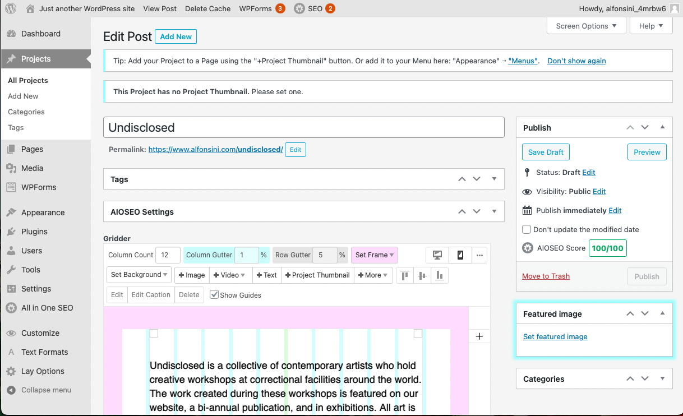Open more device options via ellipsis icon

(x=479, y=255)
